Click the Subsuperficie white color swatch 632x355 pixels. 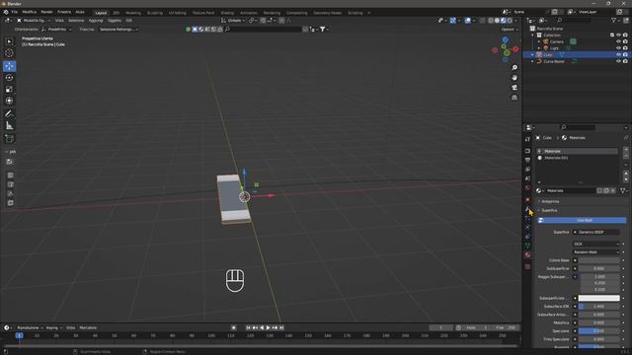pyautogui.click(x=599, y=298)
